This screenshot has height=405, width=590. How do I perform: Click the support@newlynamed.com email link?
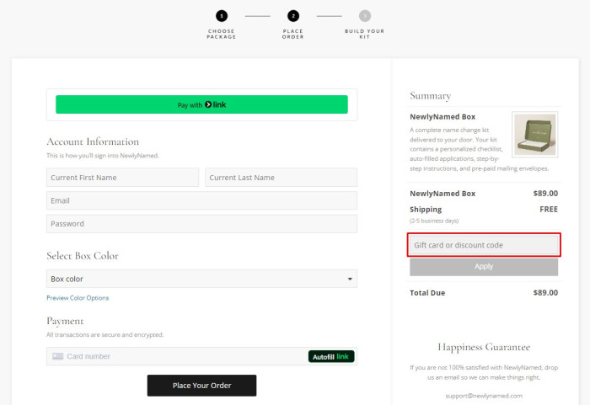pyautogui.click(x=484, y=396)
